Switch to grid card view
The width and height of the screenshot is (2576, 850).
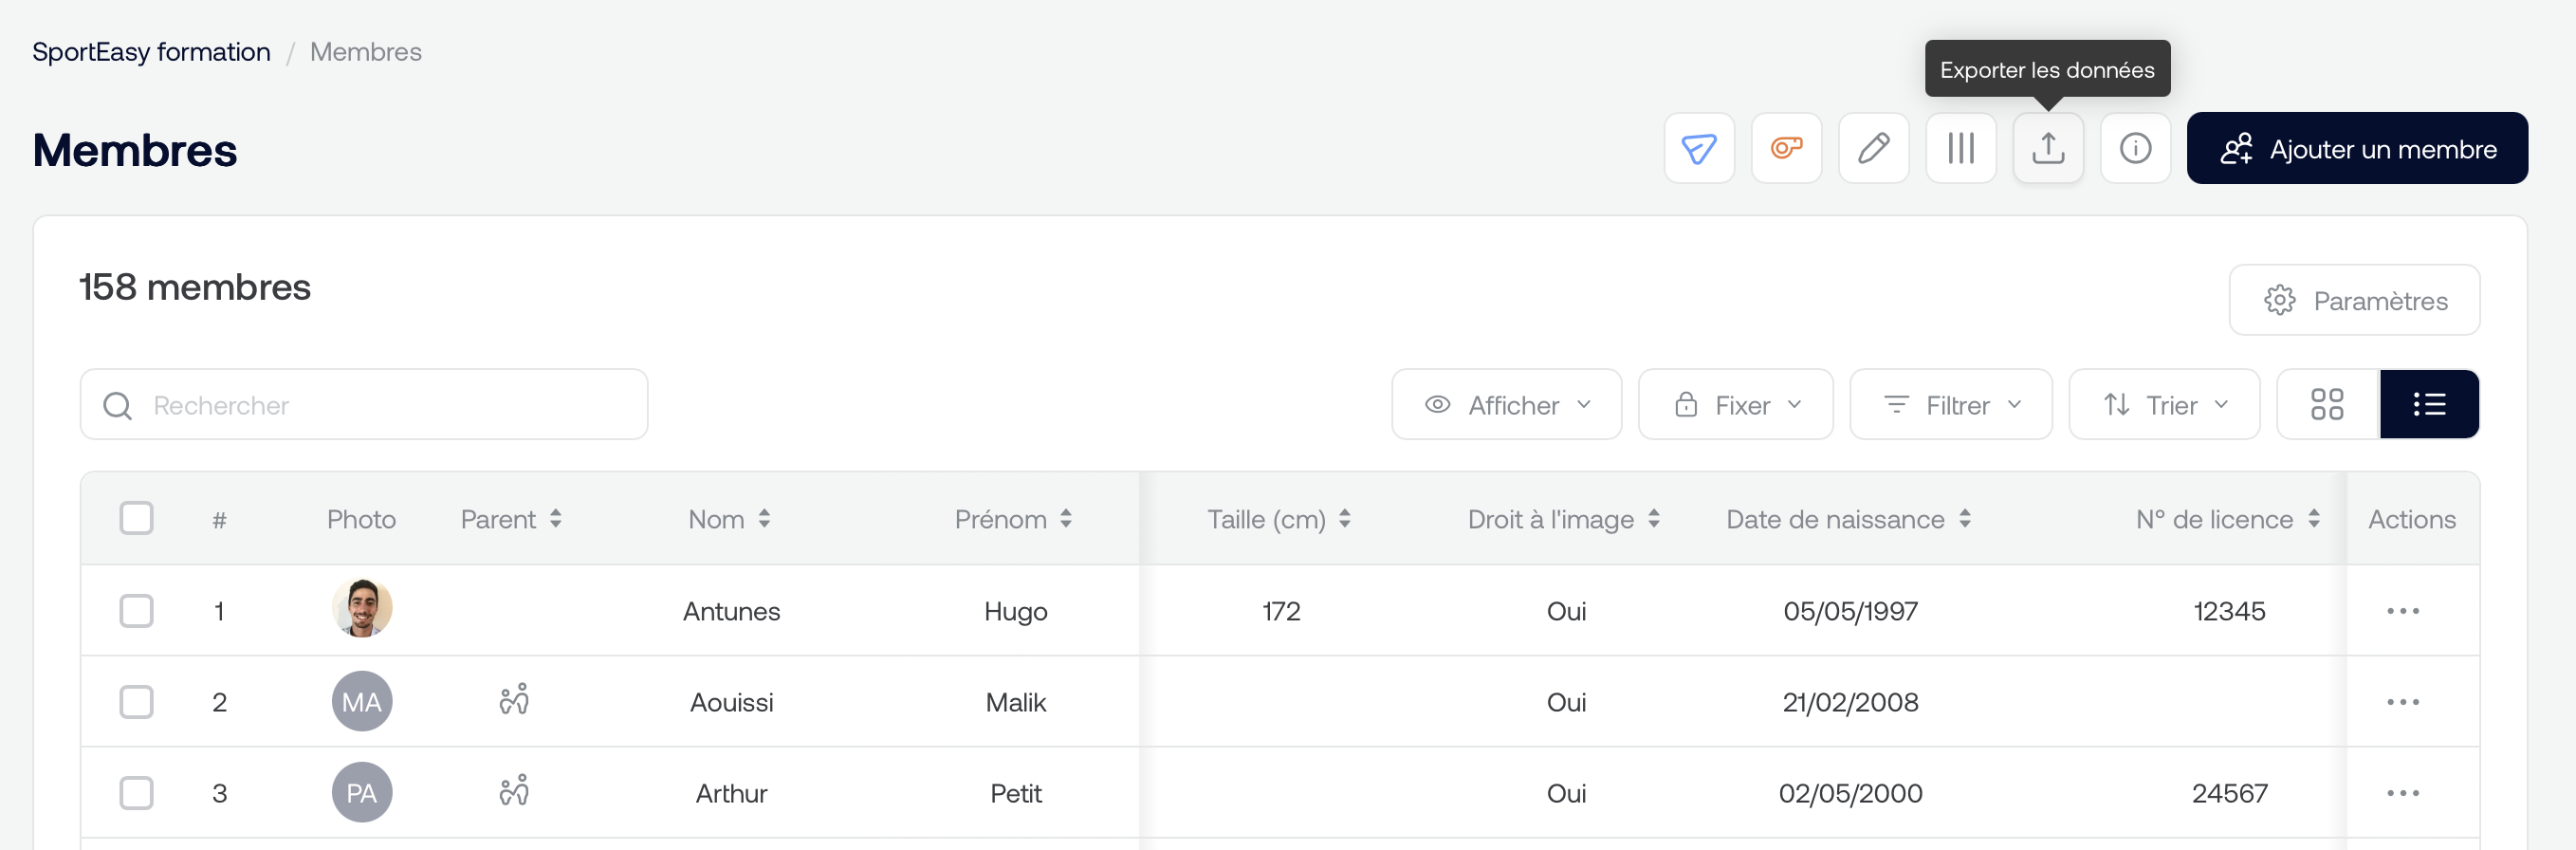coord(2327,405)
